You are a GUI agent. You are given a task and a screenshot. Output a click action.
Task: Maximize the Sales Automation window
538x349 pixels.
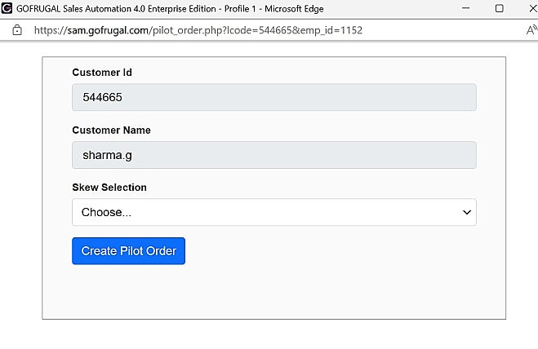click(499, 8)
